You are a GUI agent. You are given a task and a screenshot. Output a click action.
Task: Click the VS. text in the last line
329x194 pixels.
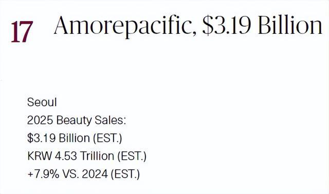pyautogui.click(x=71, y=174)
